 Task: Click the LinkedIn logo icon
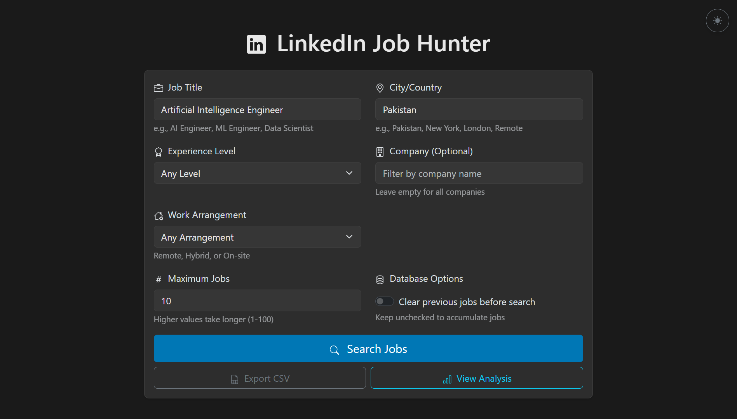click(x=256, y=44)
